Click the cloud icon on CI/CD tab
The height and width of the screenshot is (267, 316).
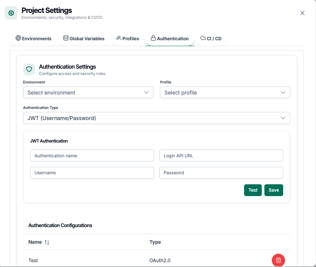coord(202,38)
